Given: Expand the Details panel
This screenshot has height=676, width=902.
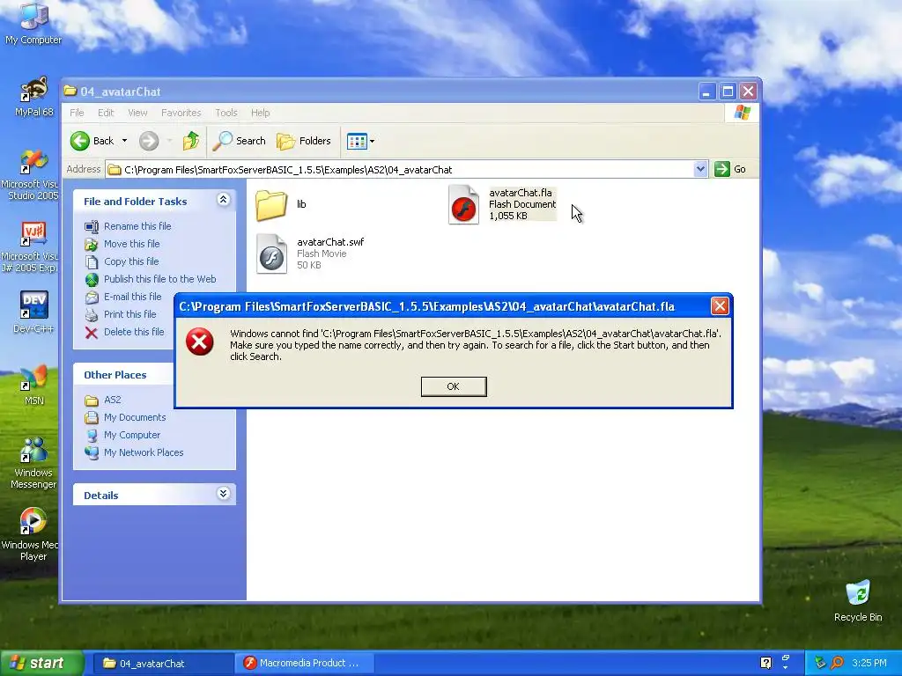Looking at the screenshot, I should (223, 494).
